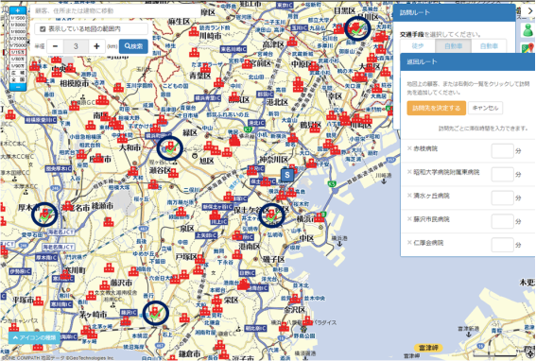Zoom out with the map scale minus button
The height and width of the screenshot is (361, 536).
(x=18, y=87)
